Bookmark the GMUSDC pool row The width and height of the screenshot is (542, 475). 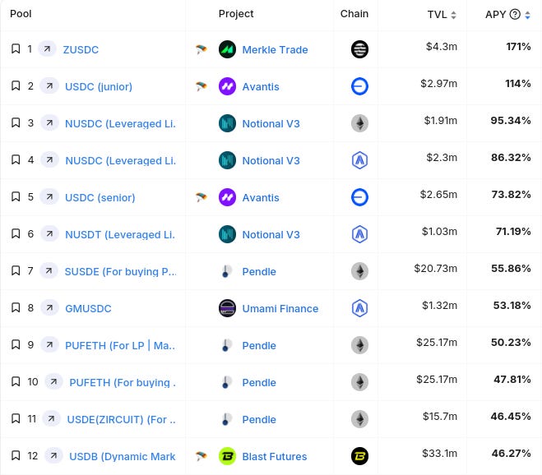[x=16, y=307]
